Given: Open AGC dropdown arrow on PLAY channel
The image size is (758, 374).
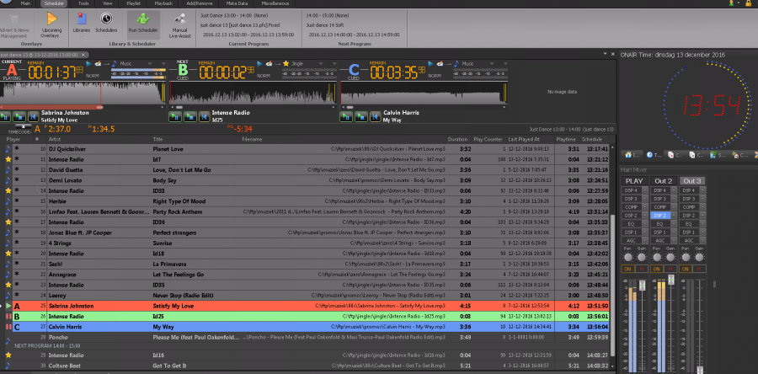Looking at the screenshot, I should [x=645, y=240].
